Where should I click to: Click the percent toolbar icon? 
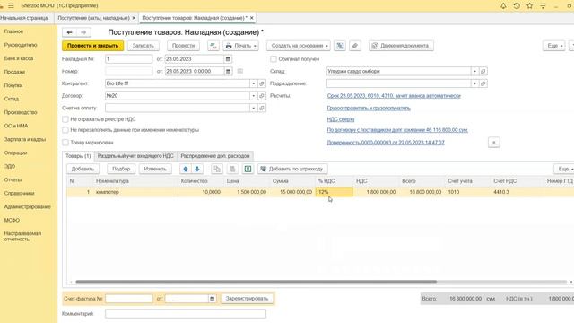point(340,46)
